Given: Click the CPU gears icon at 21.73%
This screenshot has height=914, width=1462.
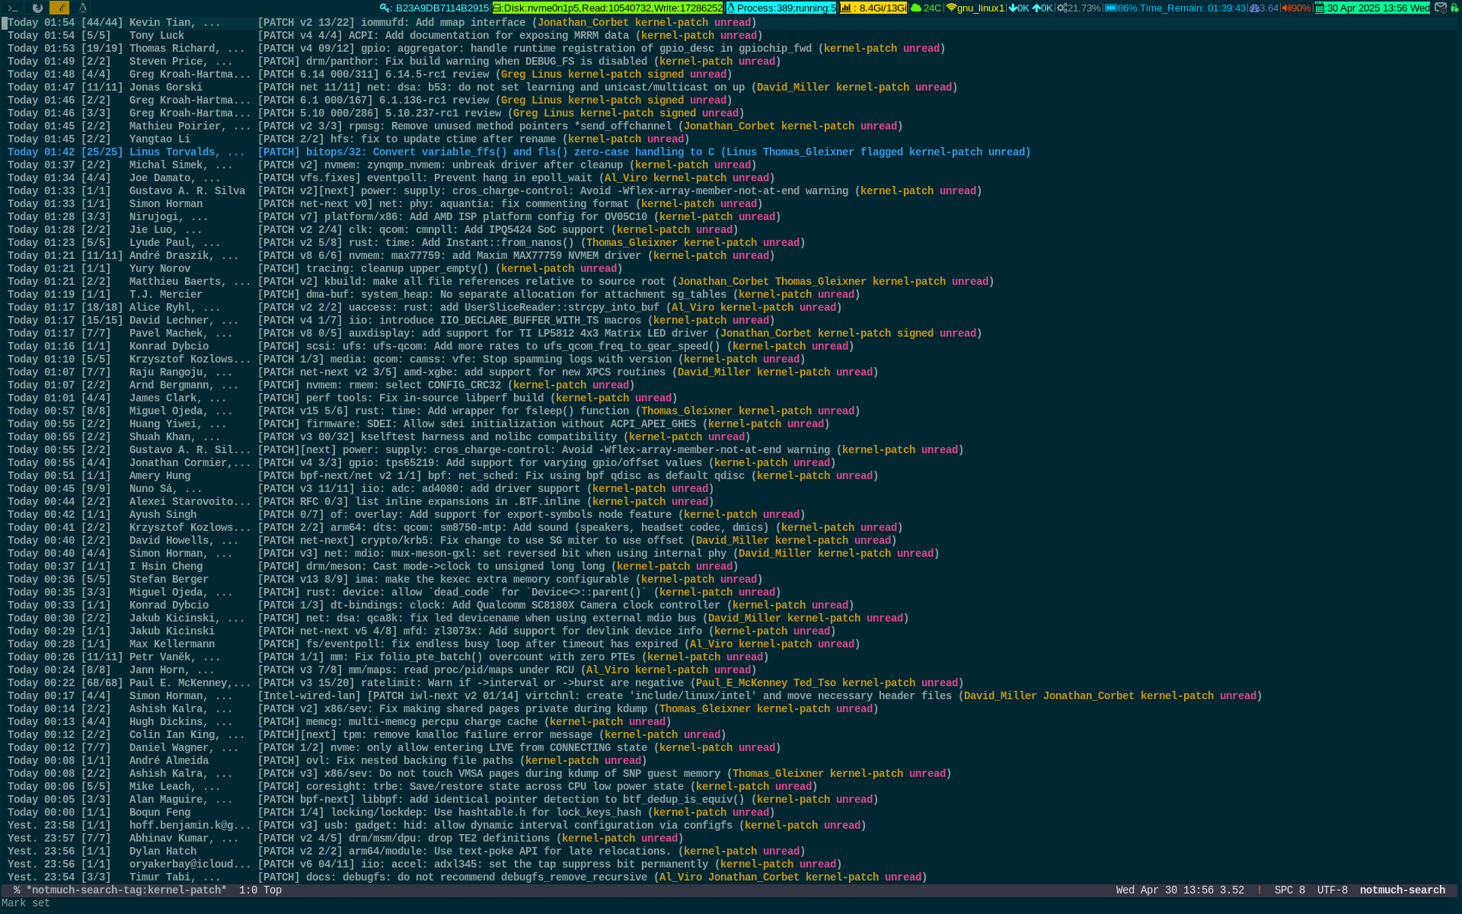Looking at the screenshot, I should 1061,8.
